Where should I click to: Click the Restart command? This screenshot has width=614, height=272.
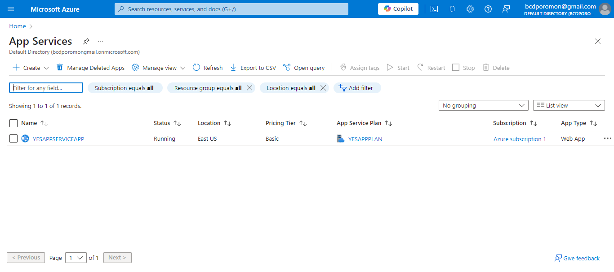pyautogui.click(x=431, y=68)
